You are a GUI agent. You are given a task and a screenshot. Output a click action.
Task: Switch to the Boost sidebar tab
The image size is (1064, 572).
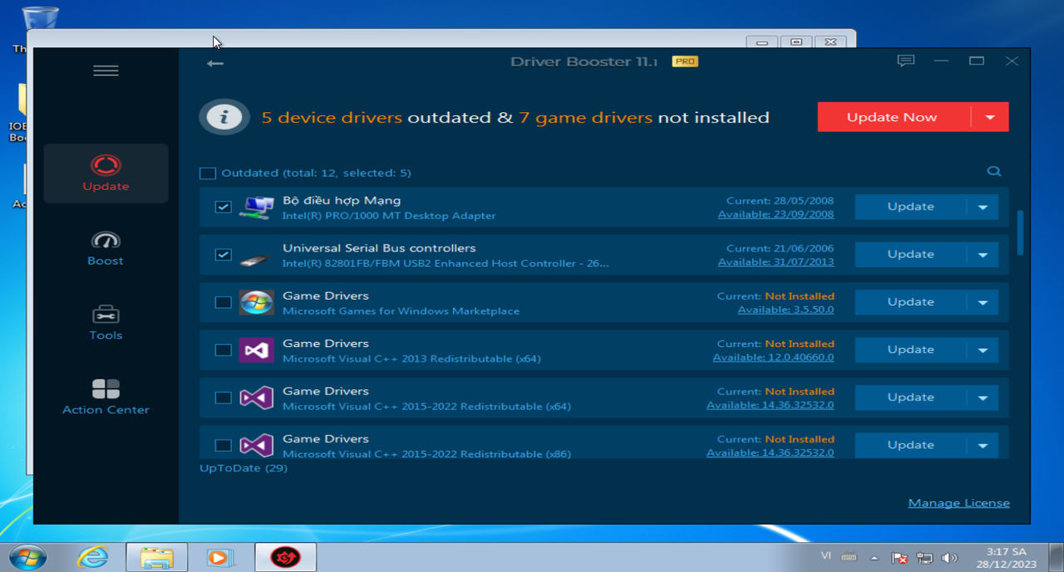(106, 248)
